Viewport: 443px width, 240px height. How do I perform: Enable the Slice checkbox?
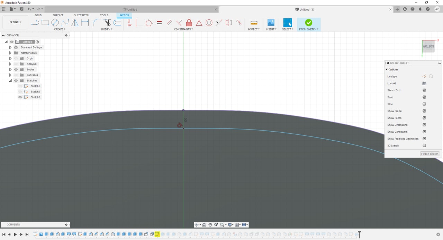pos(424,104)
